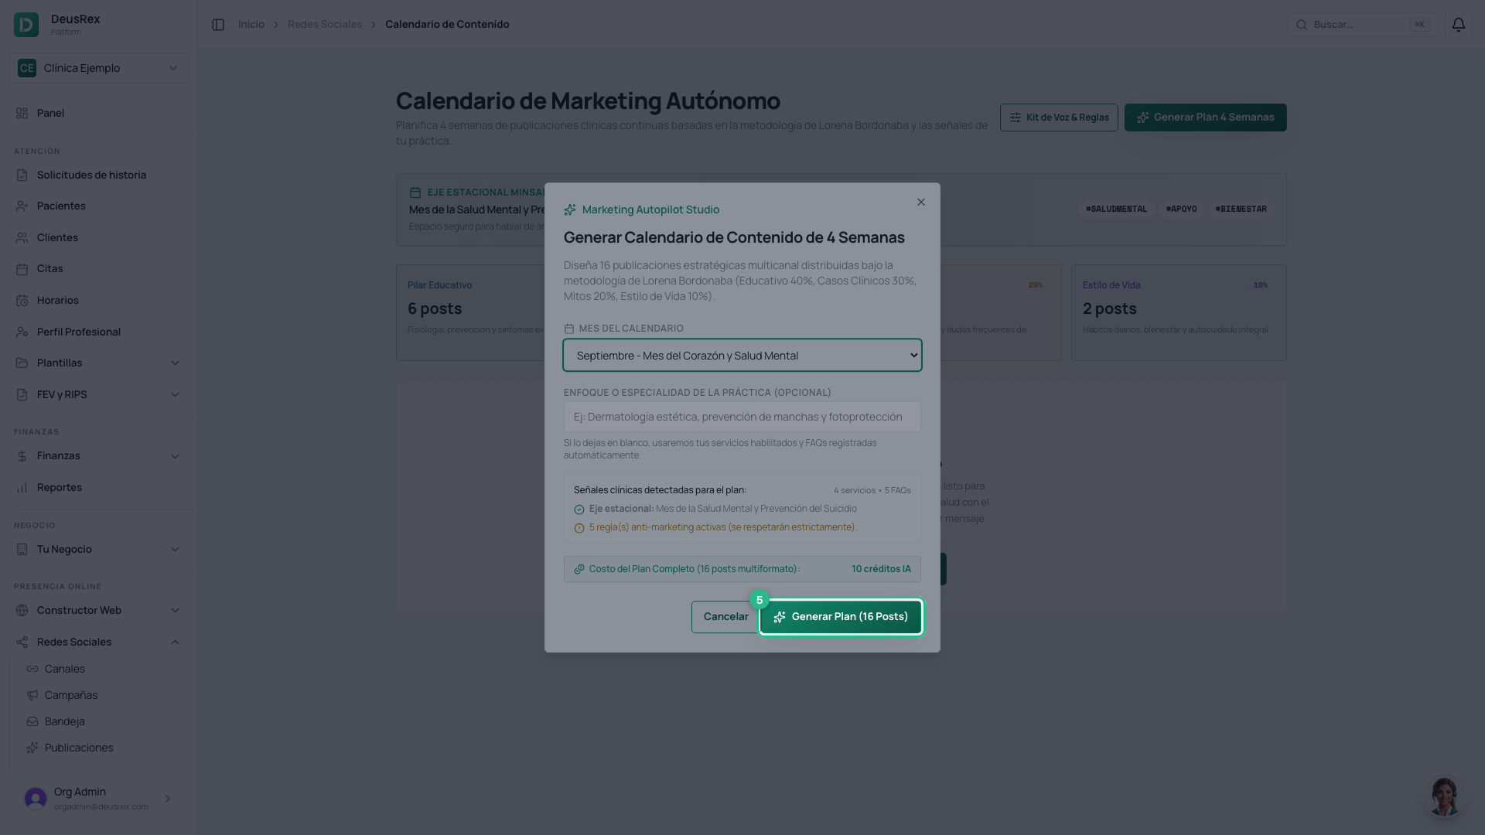This screenshot has height=835, width=1485.
Task: Click the Clientes icon in sidebar
Action: pyautogui.click(x=22, y=238)
